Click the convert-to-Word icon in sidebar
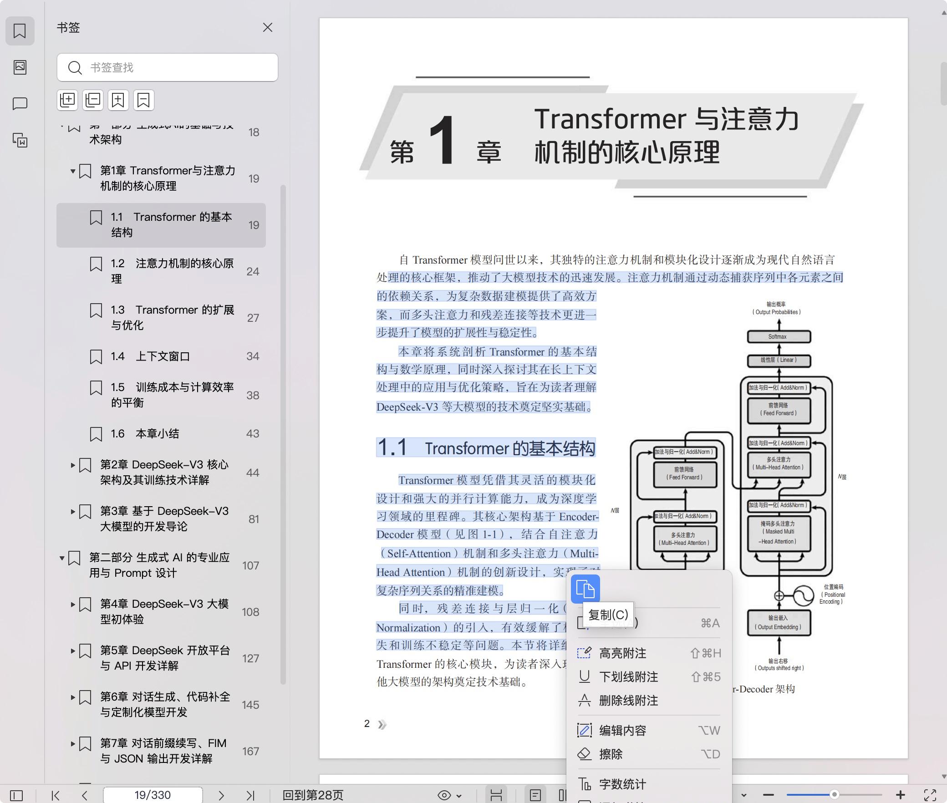Screen dimensions: 947x803 [20, 140]
